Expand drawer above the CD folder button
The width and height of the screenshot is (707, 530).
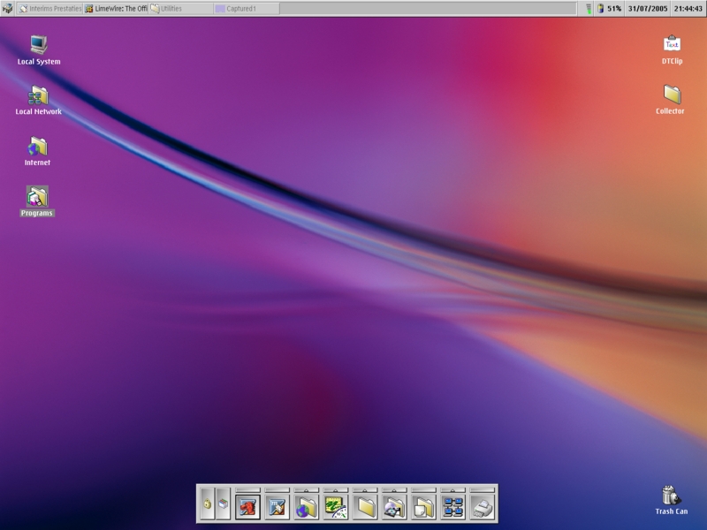coord(394,489)
